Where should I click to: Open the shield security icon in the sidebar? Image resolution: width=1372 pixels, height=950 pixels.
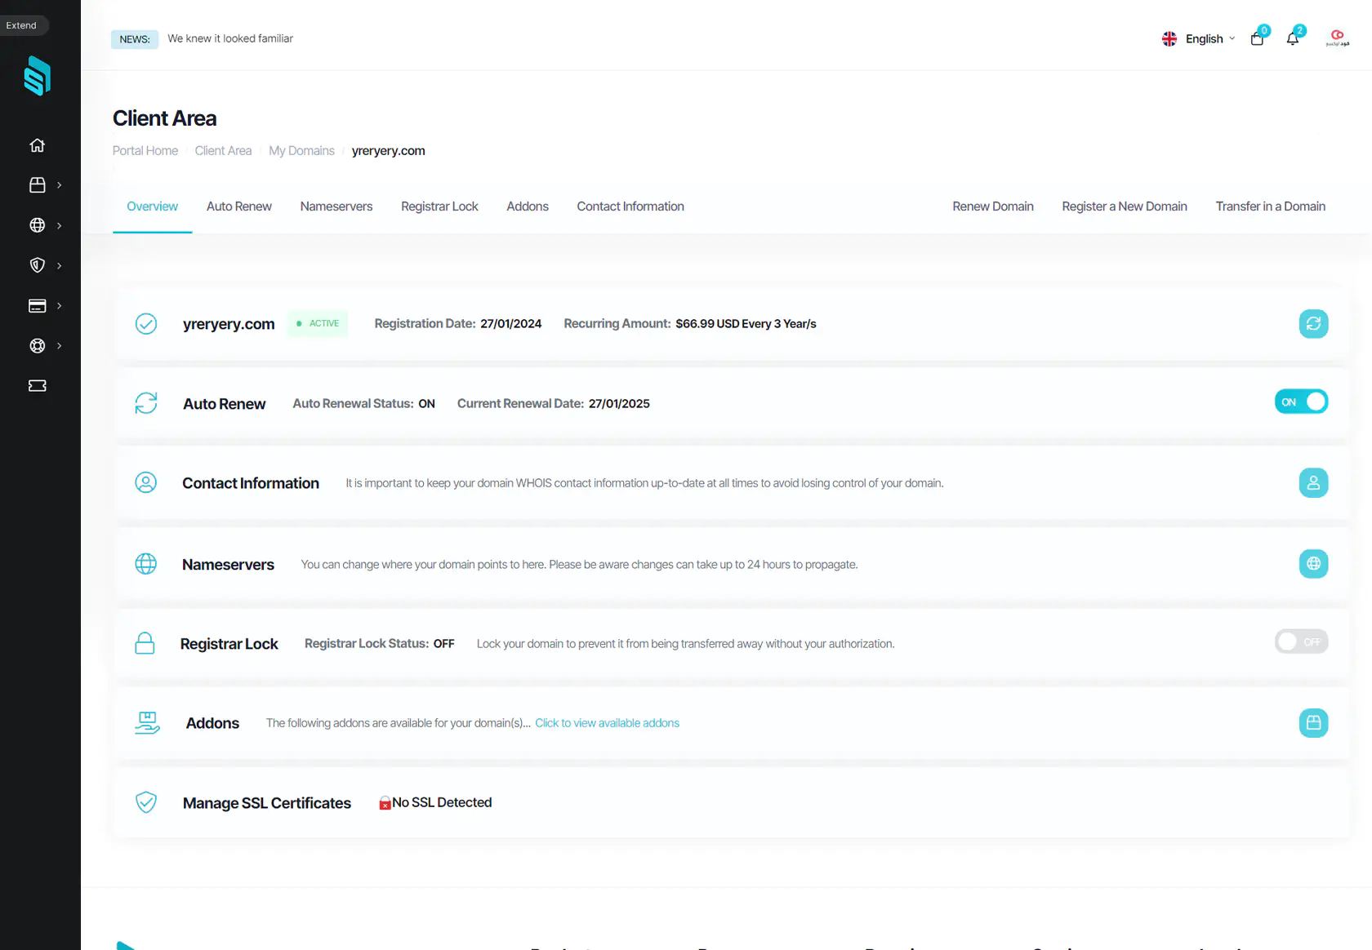click(37, 265)
